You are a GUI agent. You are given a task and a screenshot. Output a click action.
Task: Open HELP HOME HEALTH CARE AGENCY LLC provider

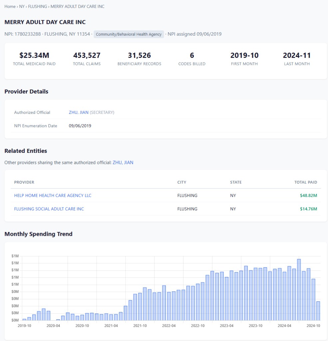tap(53, 195)
